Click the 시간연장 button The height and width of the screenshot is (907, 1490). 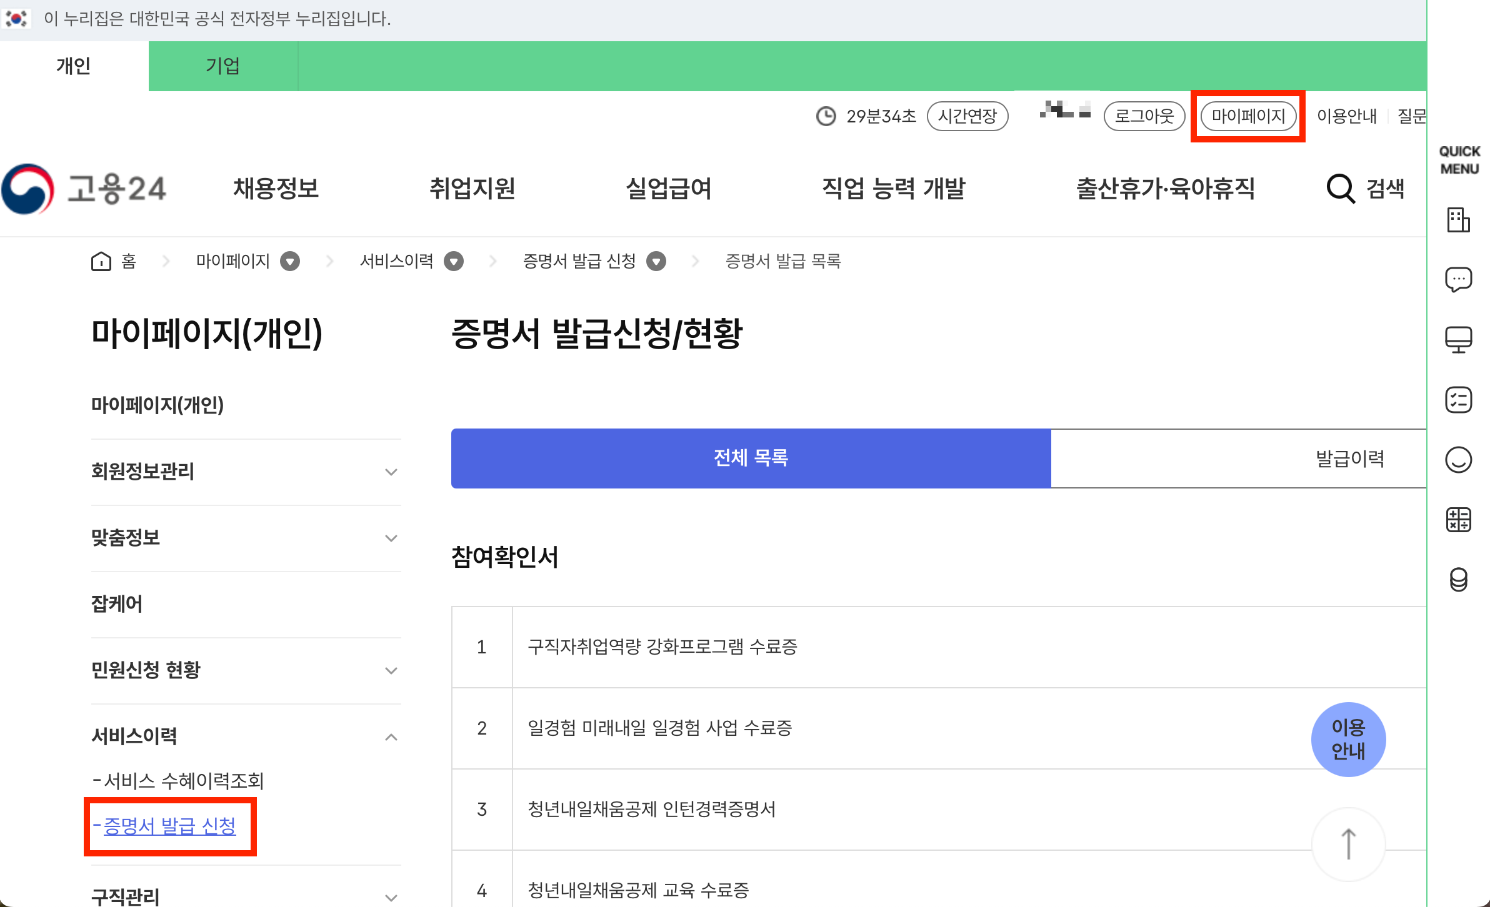tap(967, 116)
